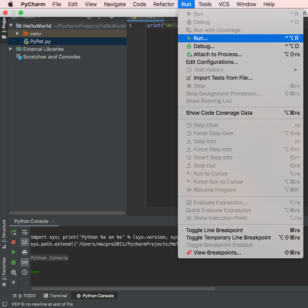The image size is (308, 308).
Task: Click the project tree horizontal scrollbar
Action: pos(67,213)
